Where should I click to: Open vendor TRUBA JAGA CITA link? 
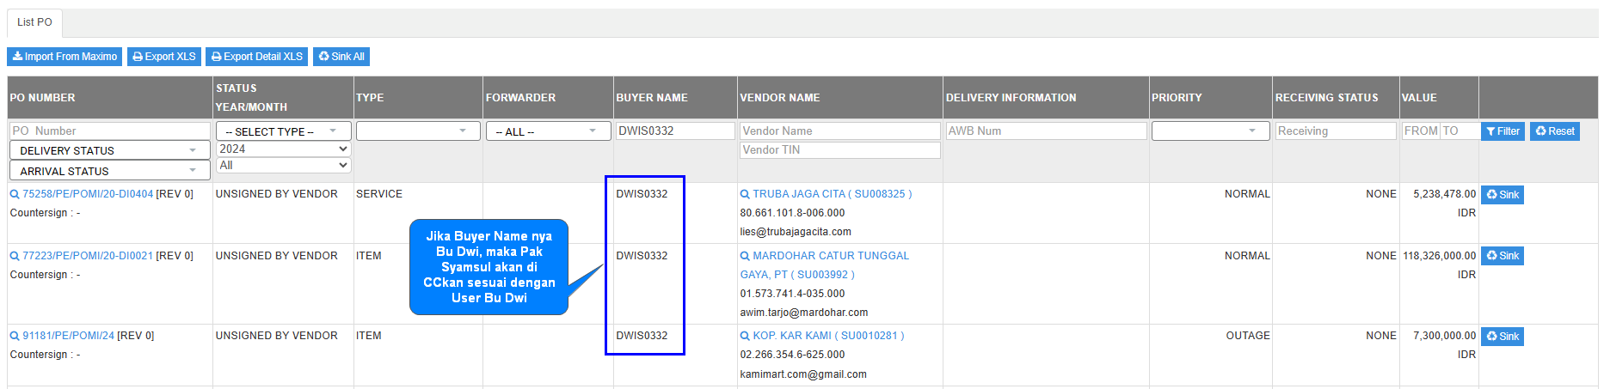pos(832,194)
